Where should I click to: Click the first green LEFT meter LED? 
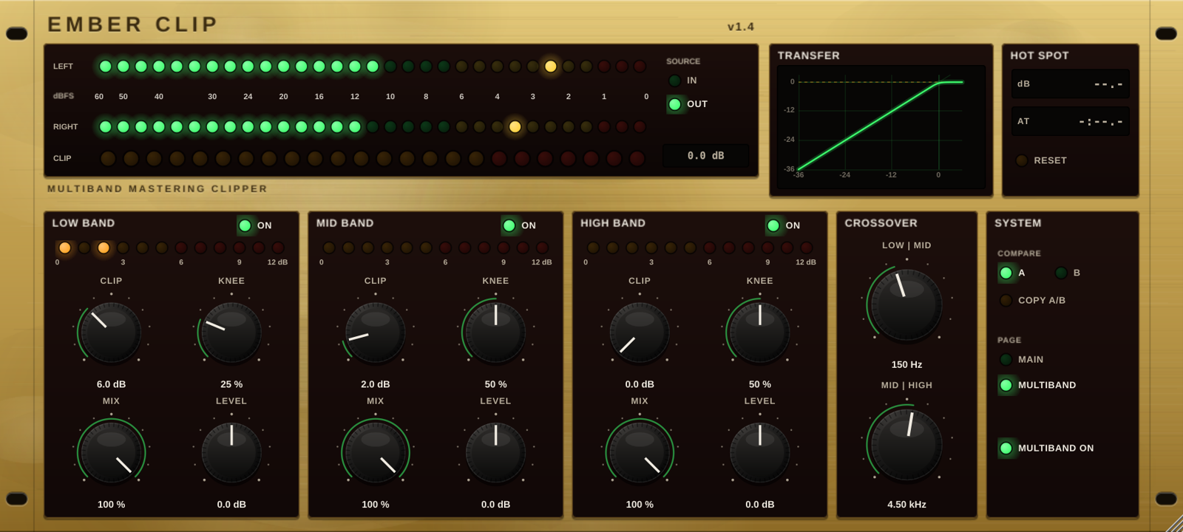106,66
